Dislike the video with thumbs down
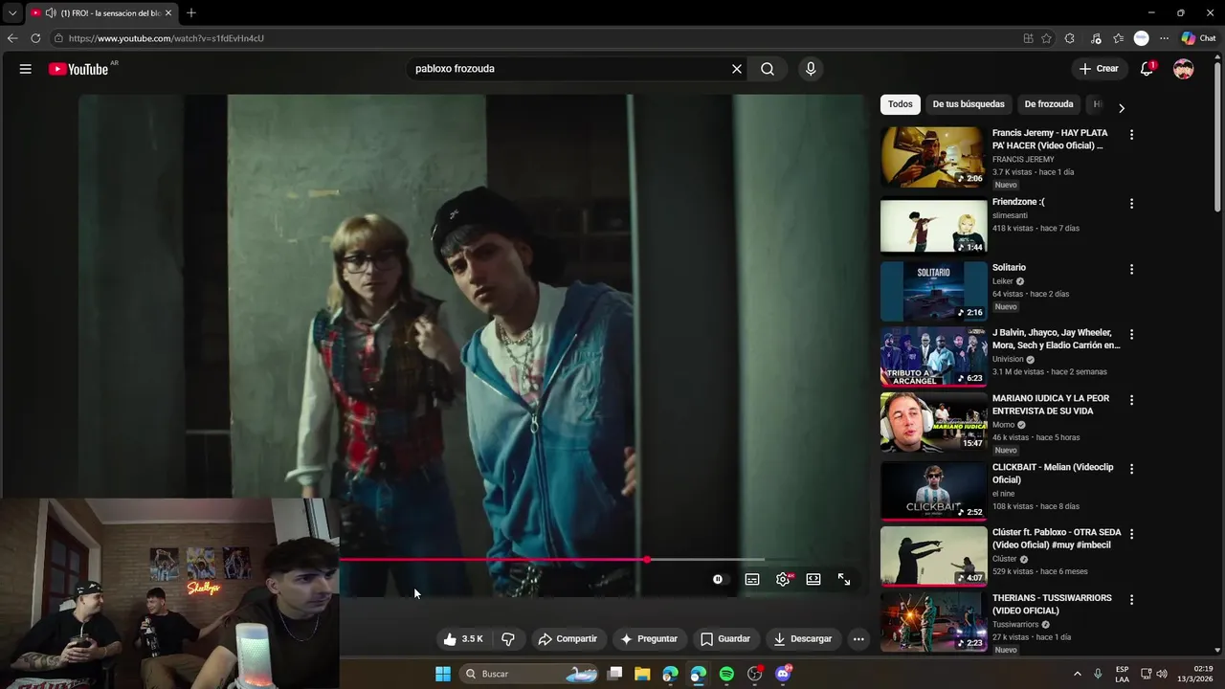Image resolution: width=1225 pixels, height=689 pixels. tap(508, 638)
